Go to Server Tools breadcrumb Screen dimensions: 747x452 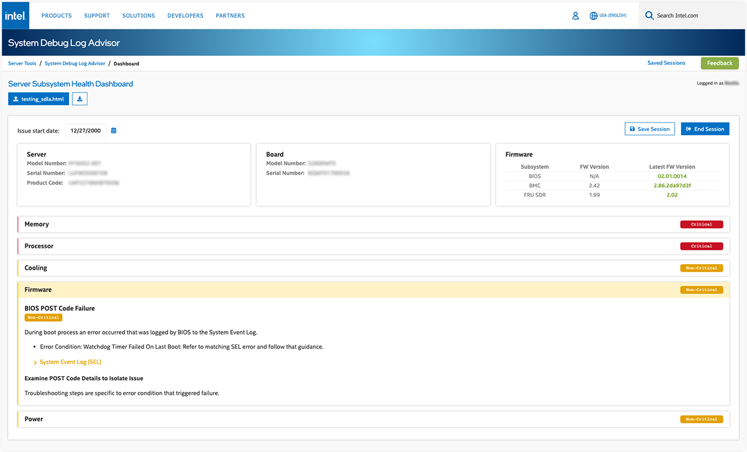[22, 64]
